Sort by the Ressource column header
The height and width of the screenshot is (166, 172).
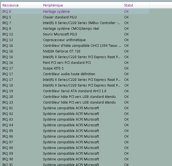coord(10,5)
